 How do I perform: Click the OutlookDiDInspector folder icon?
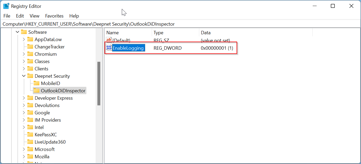point(36,91)
